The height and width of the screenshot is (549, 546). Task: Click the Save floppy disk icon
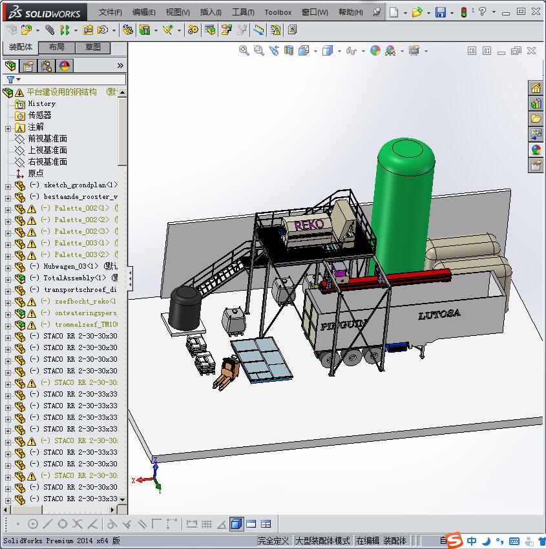440,12
